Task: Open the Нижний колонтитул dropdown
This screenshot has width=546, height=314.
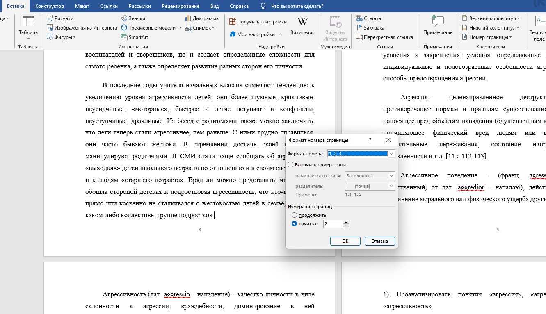Action: (491, 28)
